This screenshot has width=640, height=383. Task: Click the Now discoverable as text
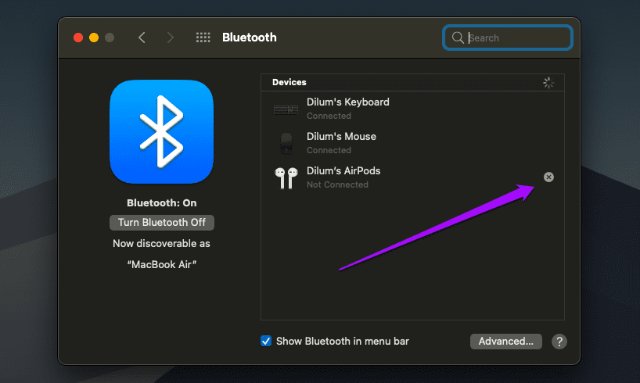(162, 244)
